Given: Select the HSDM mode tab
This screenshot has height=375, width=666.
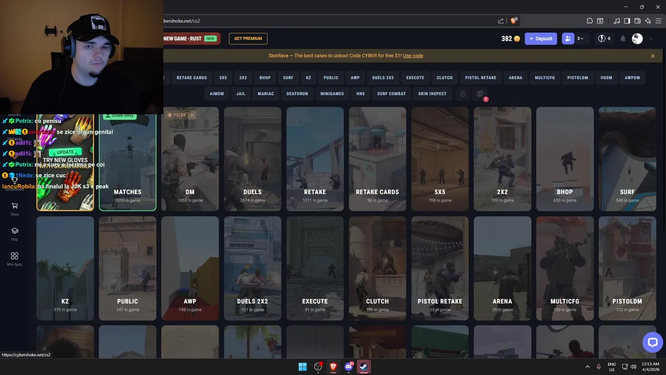Looking at the screenshot, I should coord(606,78).
